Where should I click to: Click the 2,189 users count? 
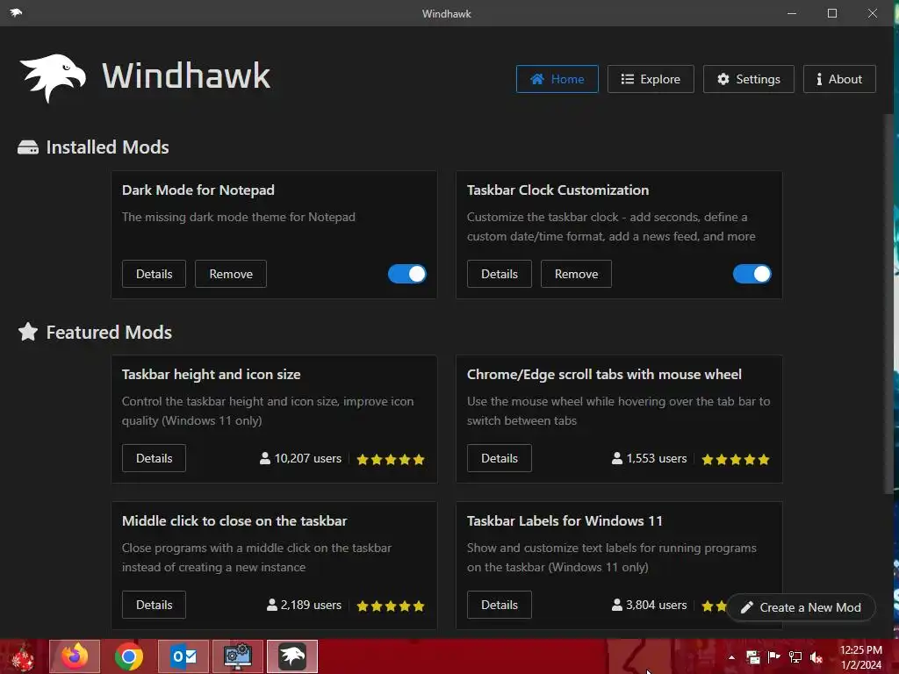pos(304,605)
